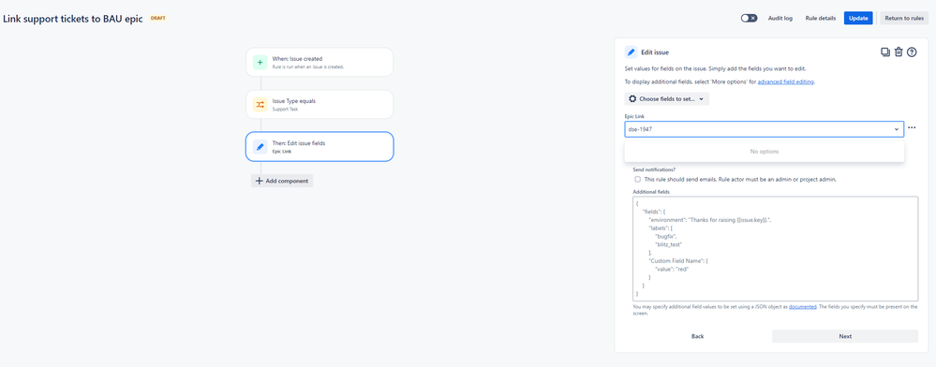Image resolution: width=936 pixels, height=367 pixels.
Task: Click the green plus trigger icon
Action: (x=260, y=62)
